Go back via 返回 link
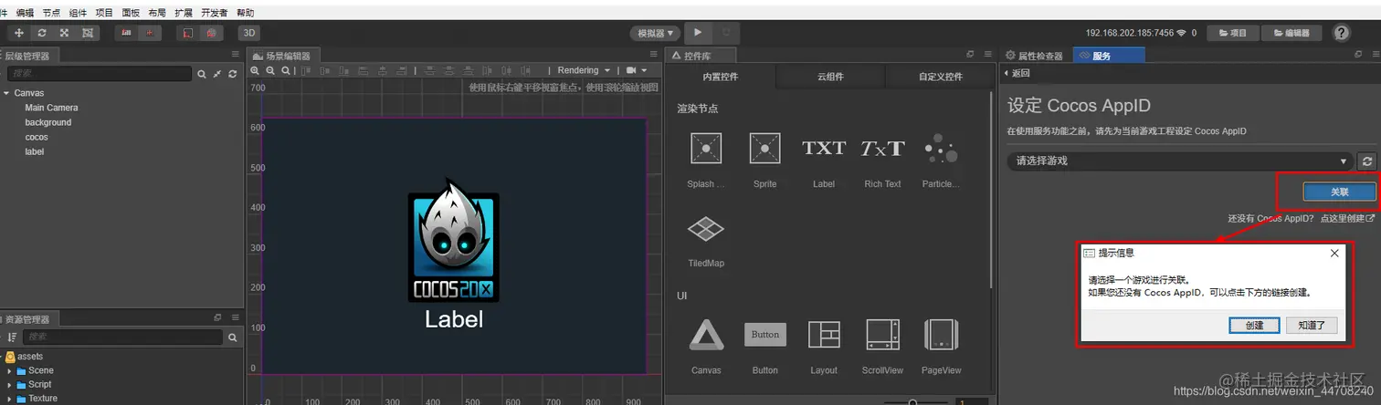 pyautogui.click(x=1017, y=73)
